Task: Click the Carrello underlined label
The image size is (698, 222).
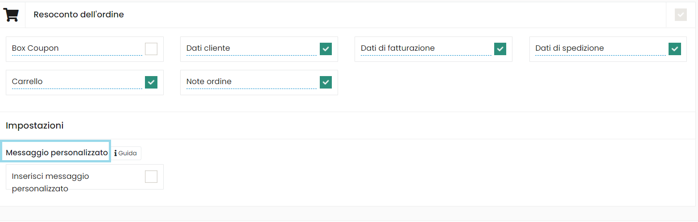Action: point(27,81)
